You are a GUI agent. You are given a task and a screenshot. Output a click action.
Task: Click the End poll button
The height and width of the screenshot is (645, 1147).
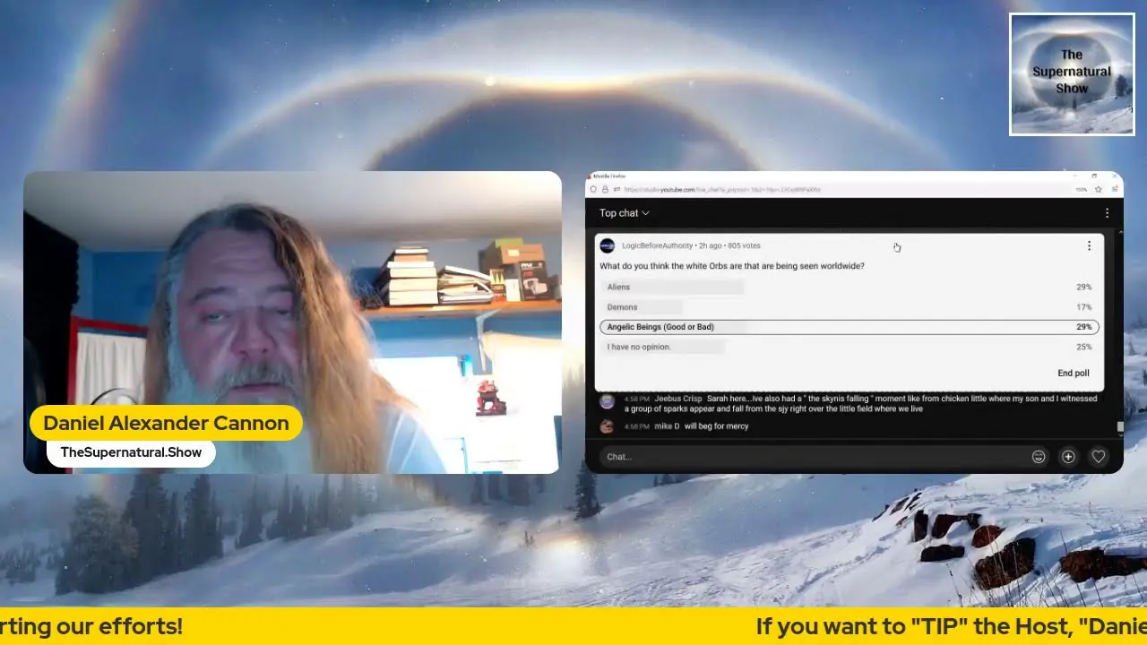(1074, 374)
